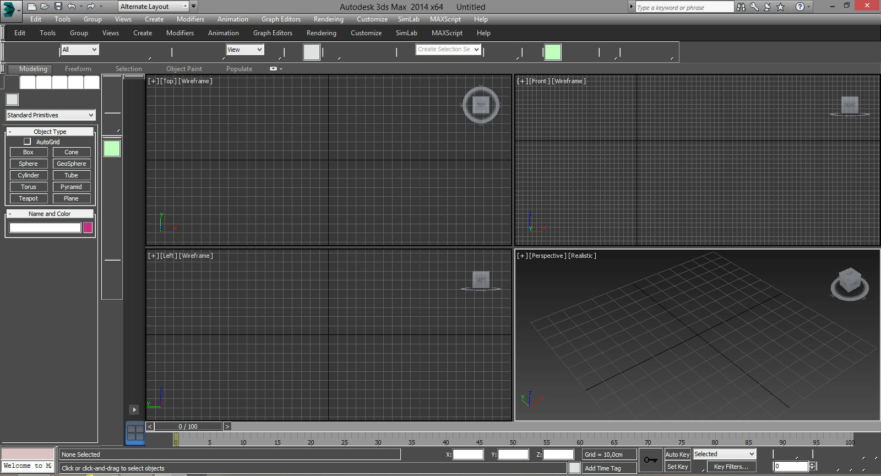Viewport: 881px width, 476px height.
Task: Click the 0 / 100 time slider handle
Action: [x=188, y=426]
